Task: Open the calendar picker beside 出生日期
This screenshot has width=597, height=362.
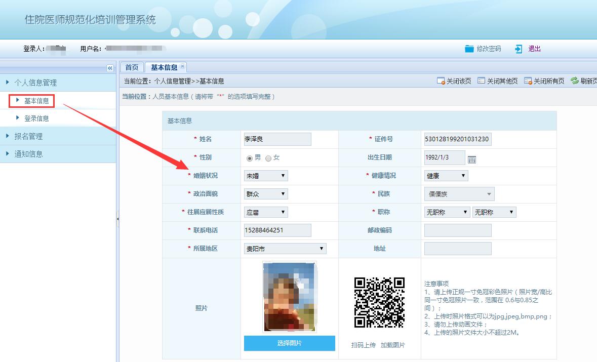Action: tap(472, 159)
